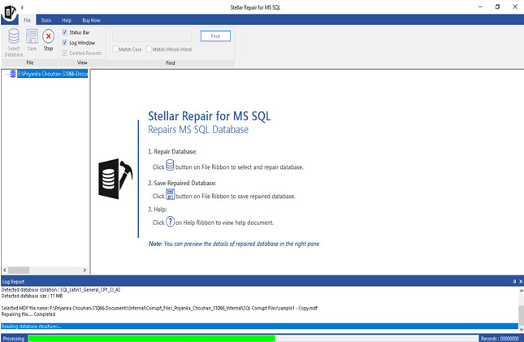Restore down the application window
Viewport: 524px width, 342px height.
pyautogui.click(x=498, y=7)
